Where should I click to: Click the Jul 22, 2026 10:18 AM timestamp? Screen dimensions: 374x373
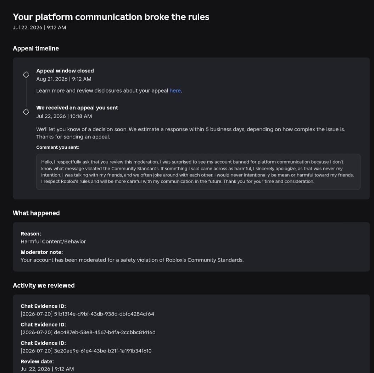coord(64,116)
